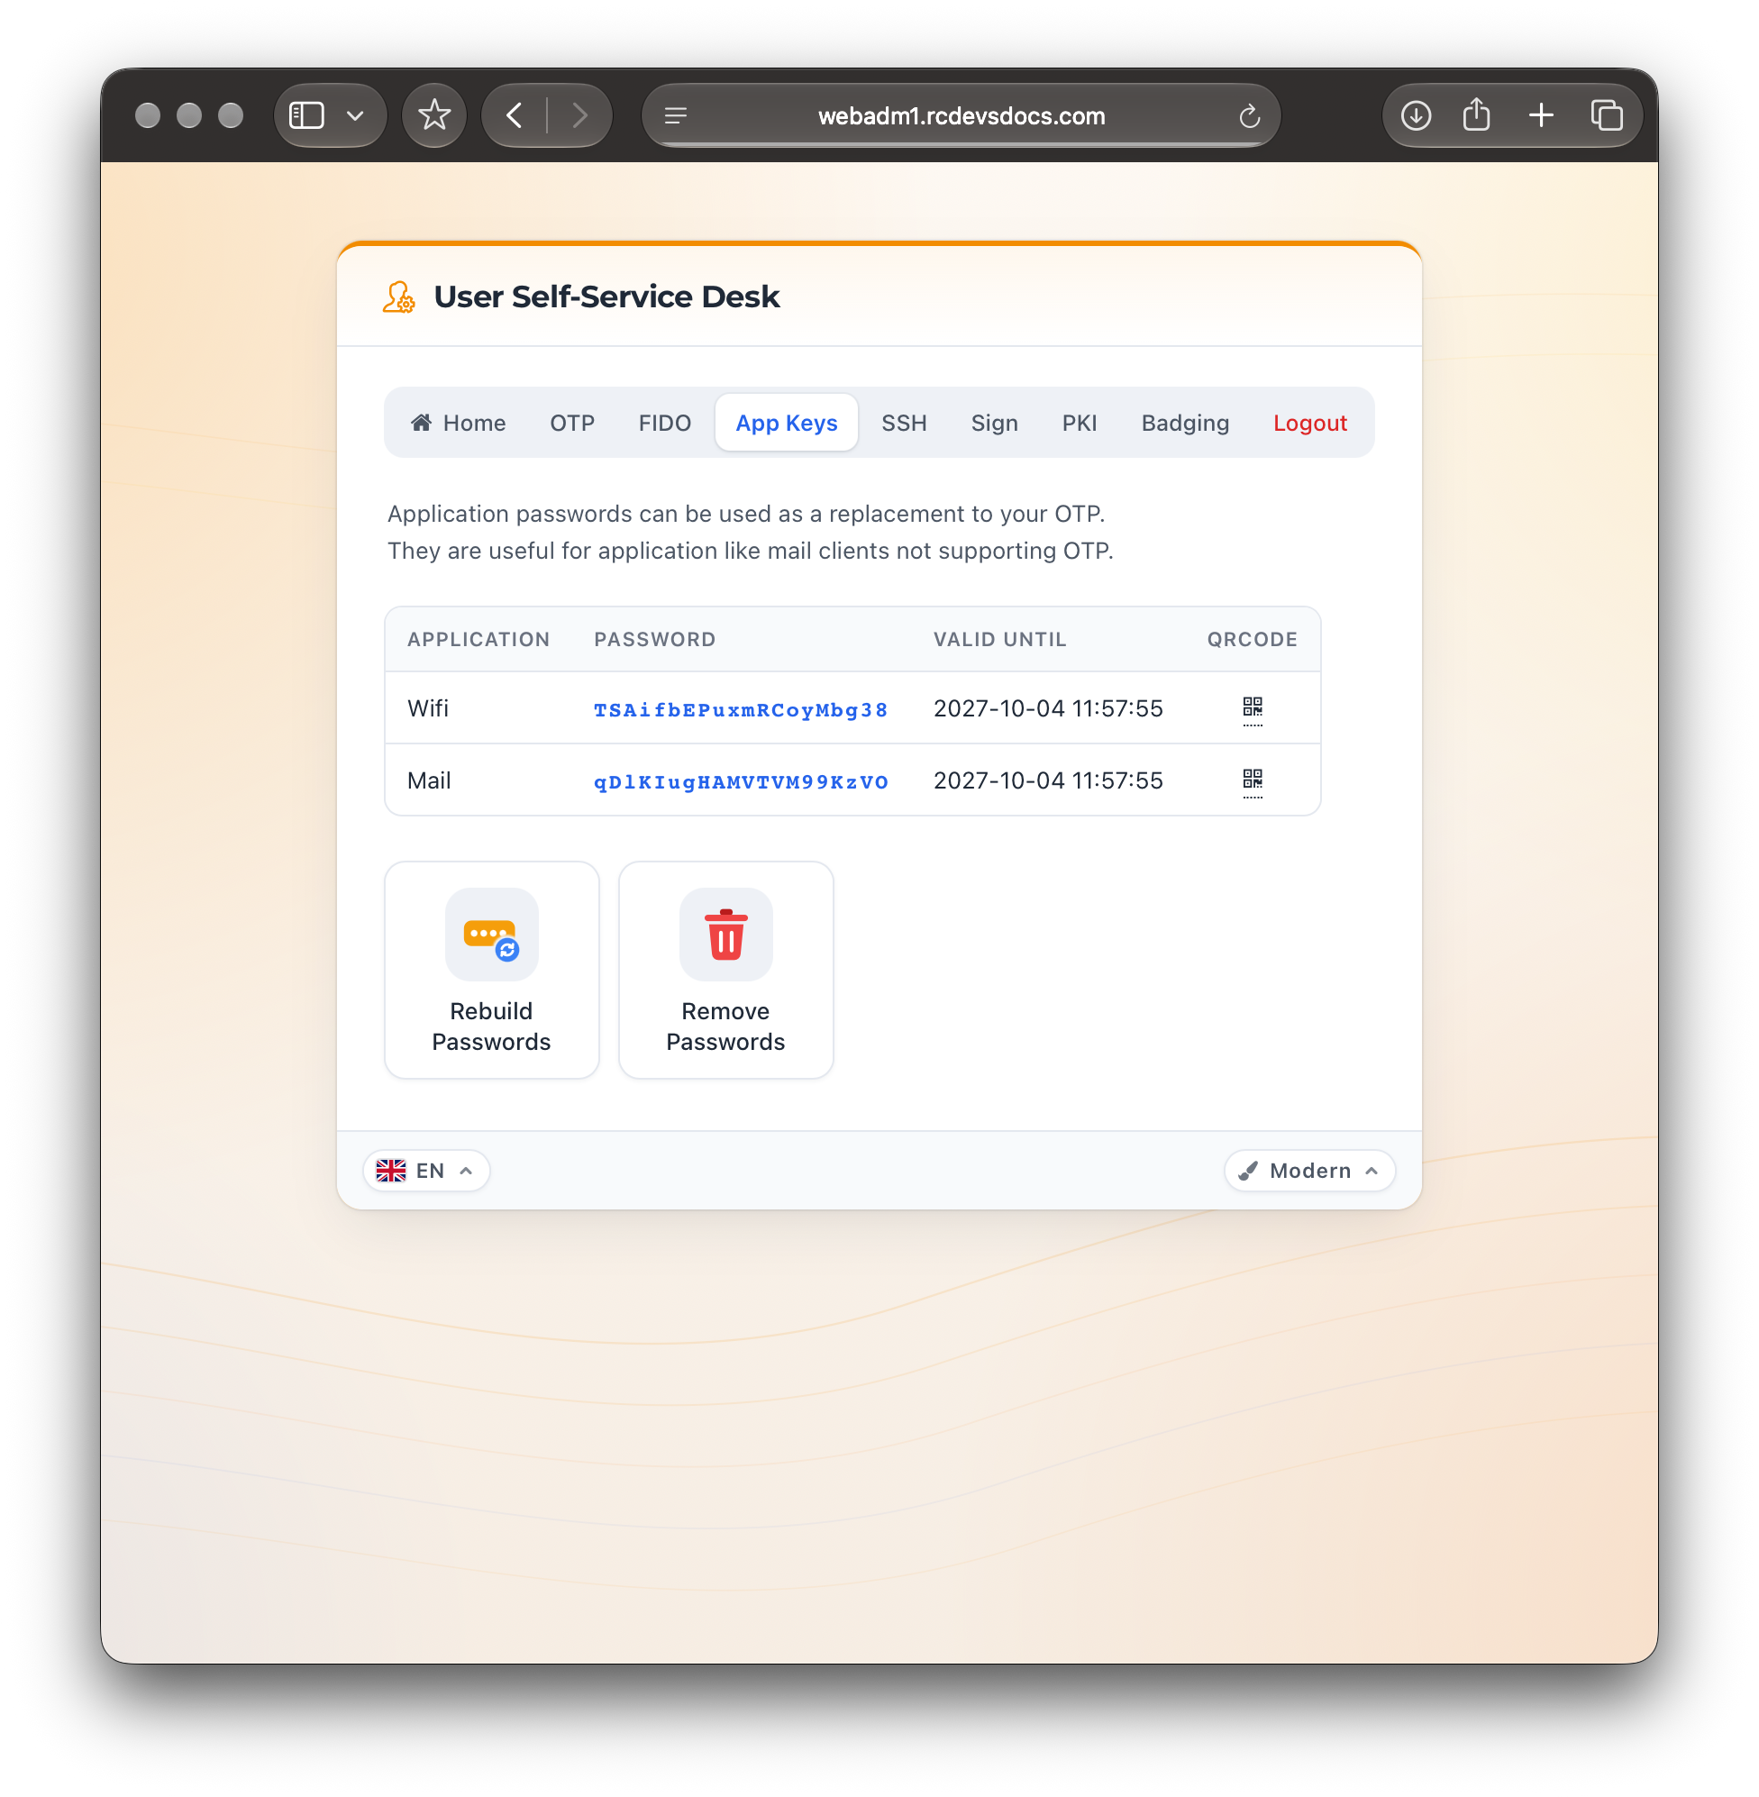Go back with the browser back arrow

pos(515,115)
